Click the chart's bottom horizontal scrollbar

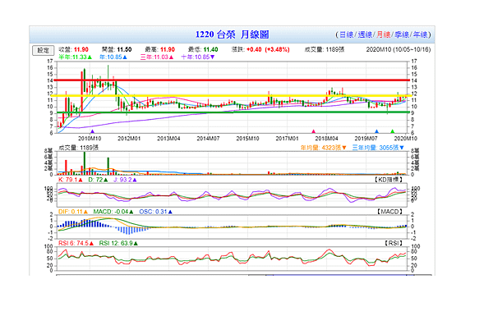[x=244, y=275]
